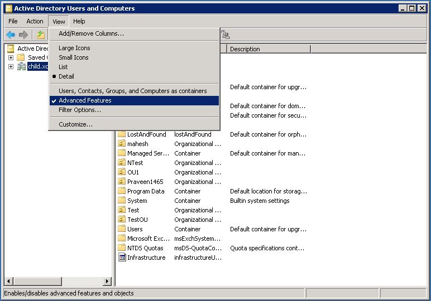
Task: Click the Infrastructure object icon
Action: (x=122, y=258)
